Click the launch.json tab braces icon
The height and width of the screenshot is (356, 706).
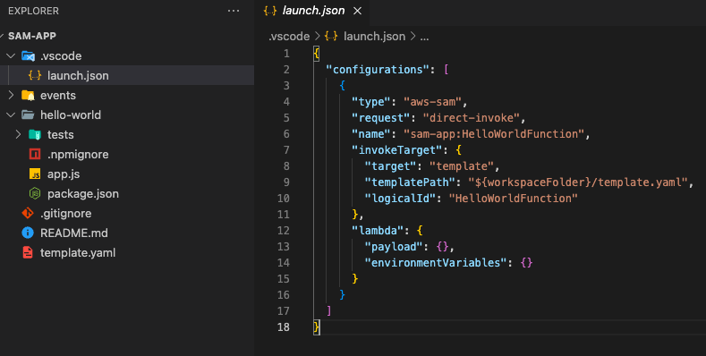tap(270, 11)
